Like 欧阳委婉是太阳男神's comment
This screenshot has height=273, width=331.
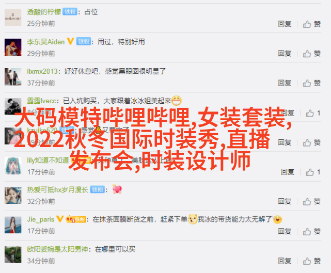[311, 261]
